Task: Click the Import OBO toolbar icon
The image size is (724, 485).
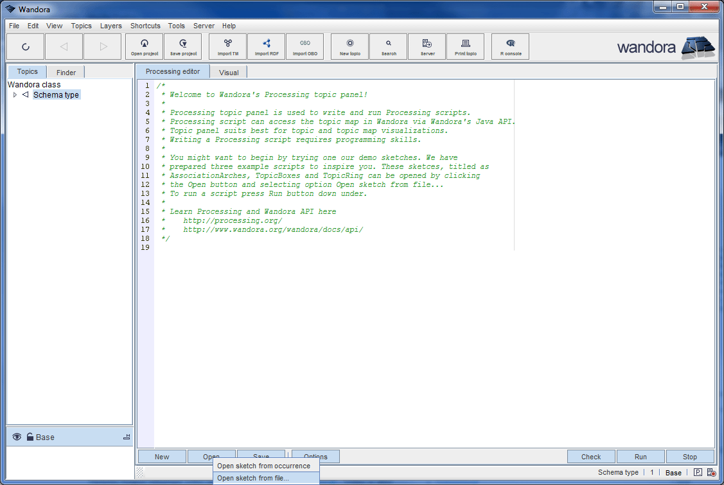Action: click(305, 47)
